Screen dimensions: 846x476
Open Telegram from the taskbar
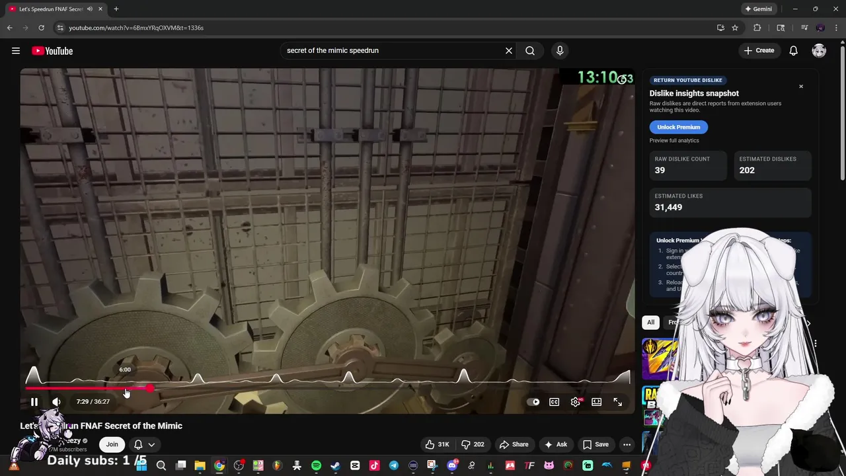pos(394,465)
